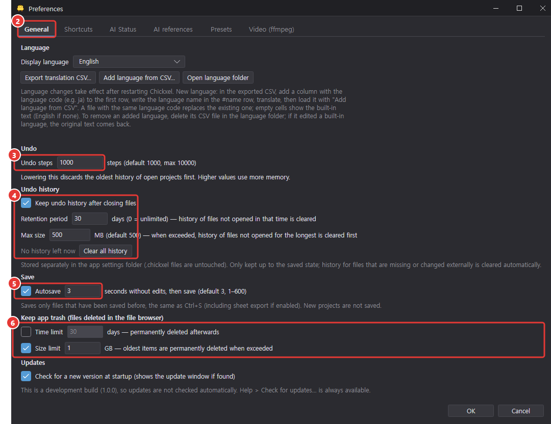Toggle the Autosave checkbox
Screen dimensions: 551x424
pos(26,291)
